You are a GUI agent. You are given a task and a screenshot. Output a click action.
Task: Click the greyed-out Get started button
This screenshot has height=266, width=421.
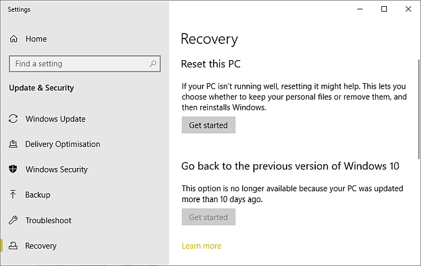point(209,218)
